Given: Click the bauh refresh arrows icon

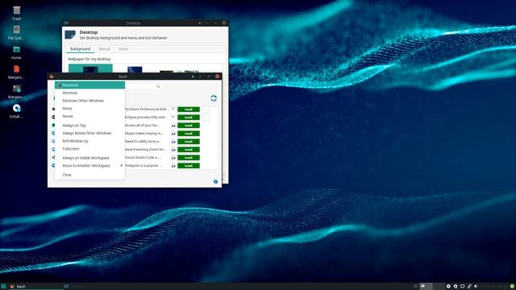Looking at the screenshot, I should (x=214, y=98).
